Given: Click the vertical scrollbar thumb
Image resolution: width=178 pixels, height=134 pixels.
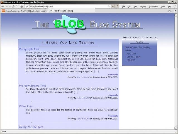Looking at the screenshot, I should click(x=176, y=42).
